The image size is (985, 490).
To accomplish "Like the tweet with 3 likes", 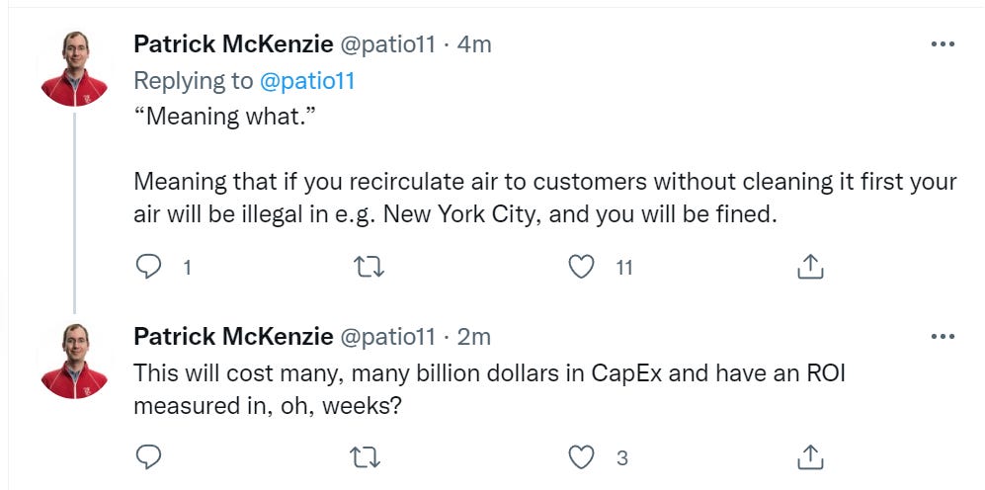I will click(585, 456).
